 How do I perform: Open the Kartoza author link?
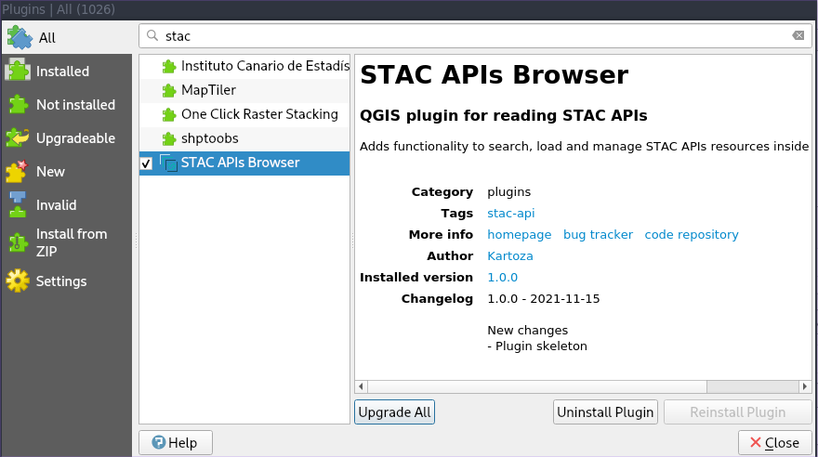coord(510,255)
